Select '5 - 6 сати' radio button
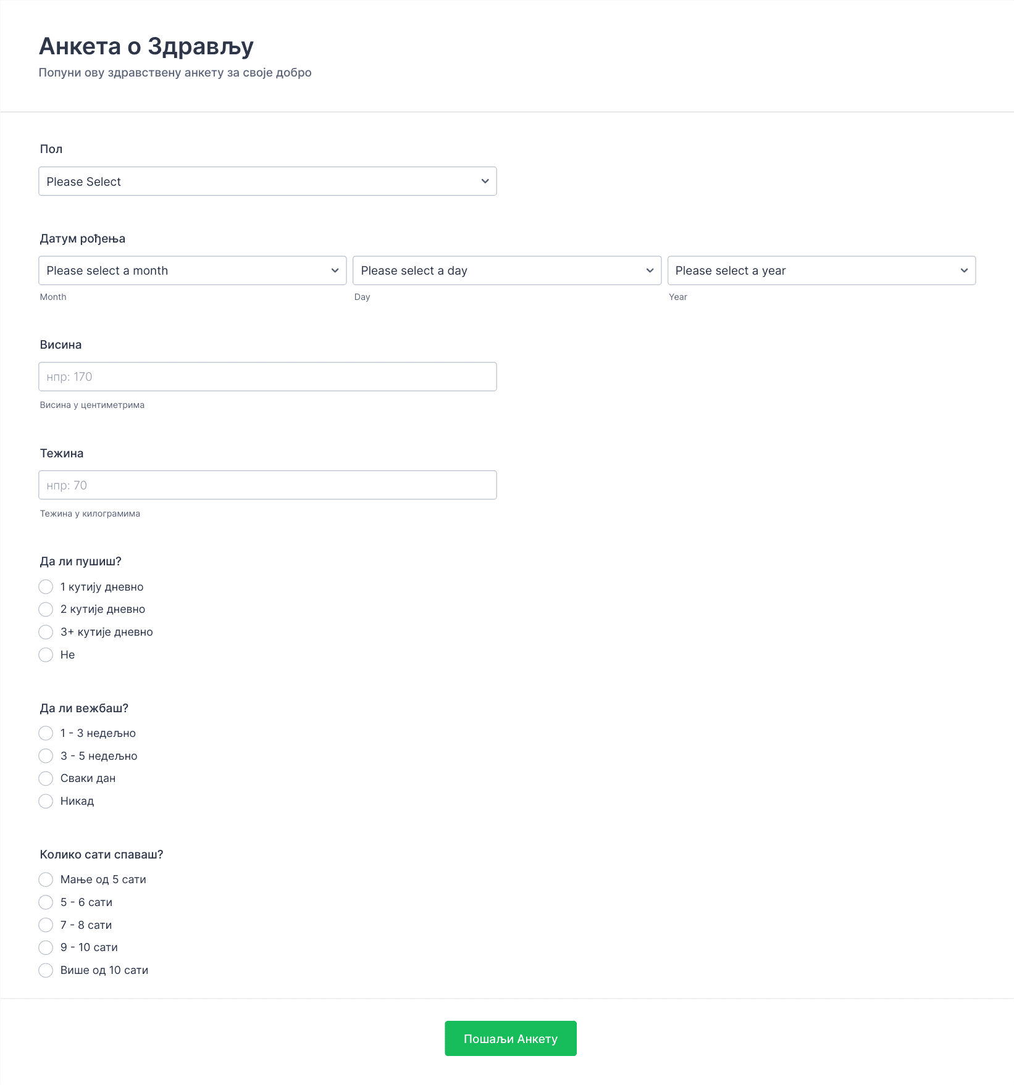Screen dimensions: 1014x1085 [x=46, y=902]
